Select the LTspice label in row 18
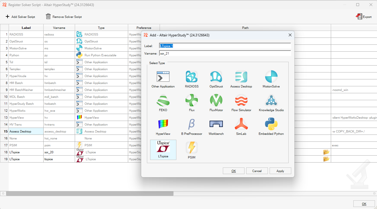The width and height of the screenshot is (377, 209). coord(26,152)
